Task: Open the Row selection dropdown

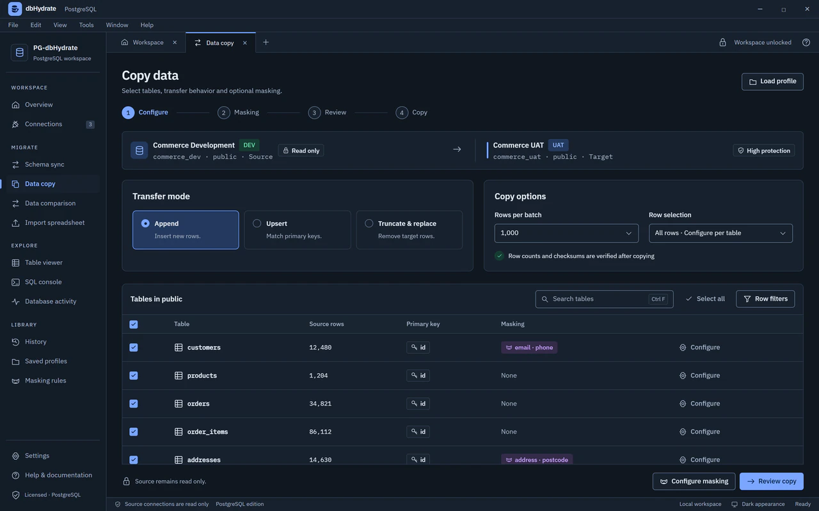Action: (x=720, y=233)
